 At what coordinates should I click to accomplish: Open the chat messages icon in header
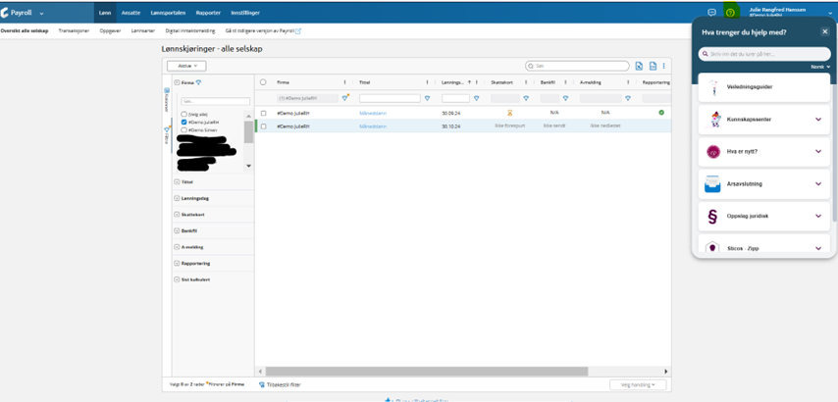coord(711,13)
